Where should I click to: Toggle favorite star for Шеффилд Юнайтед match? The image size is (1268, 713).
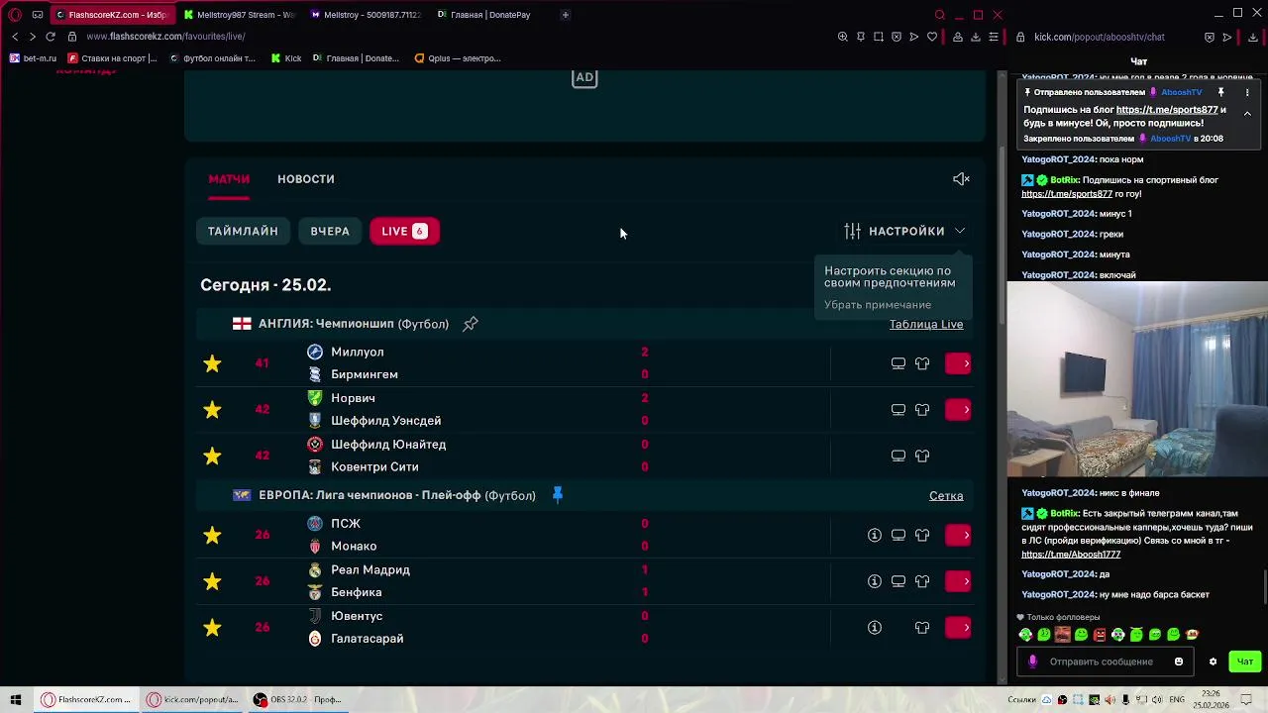click(212, 456)
